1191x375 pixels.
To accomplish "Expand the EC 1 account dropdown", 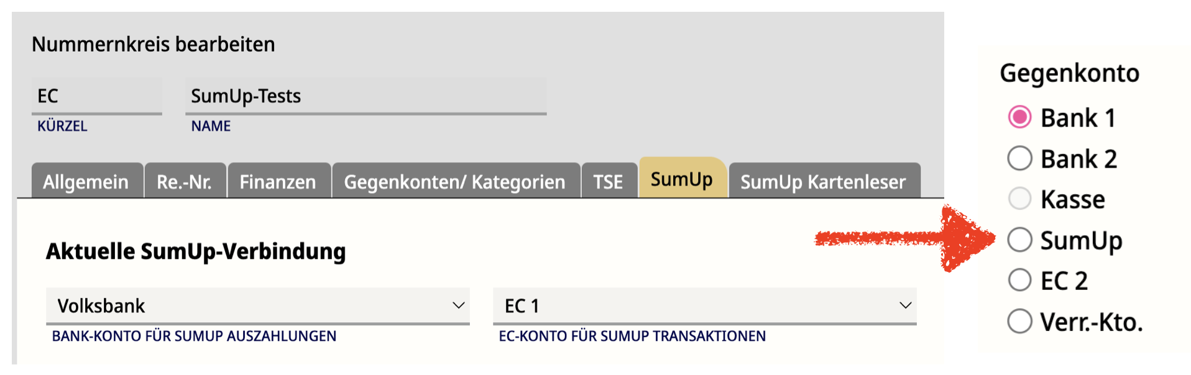I will tap(704, 305).
